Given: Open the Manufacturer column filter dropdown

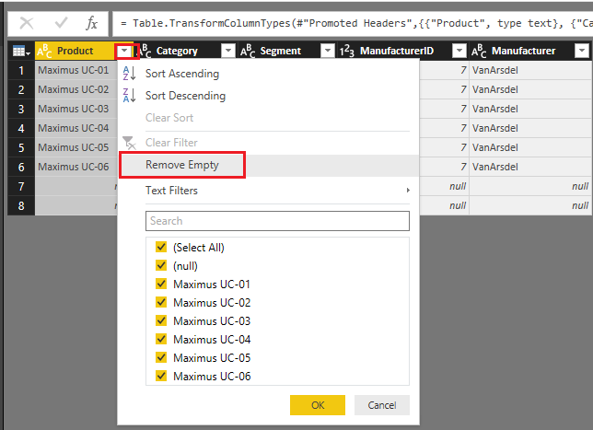Looking at the screenshot, I should coord(582,51).
